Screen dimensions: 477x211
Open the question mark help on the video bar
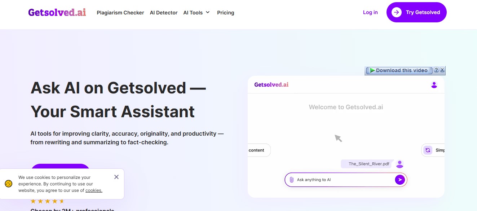click(x=437, y=70)
